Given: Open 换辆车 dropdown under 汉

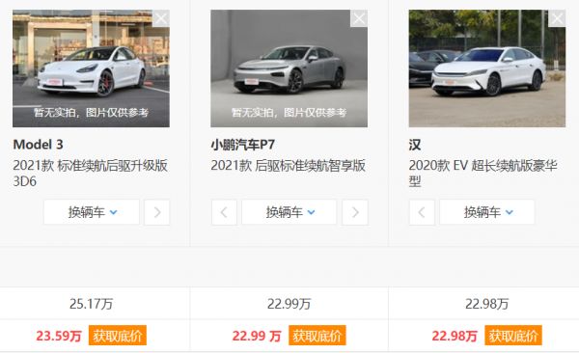Looking at the screenshot, I should 487,212.
